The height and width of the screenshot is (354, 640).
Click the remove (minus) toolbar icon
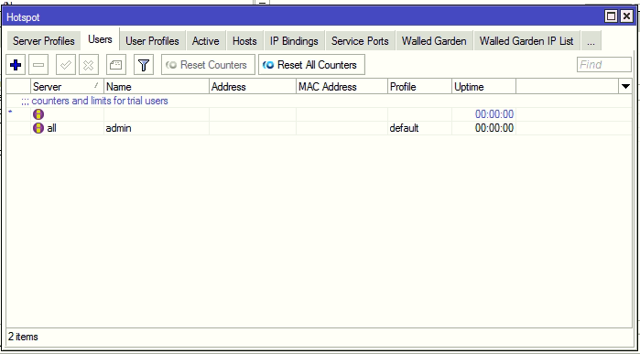click(38, 65)
